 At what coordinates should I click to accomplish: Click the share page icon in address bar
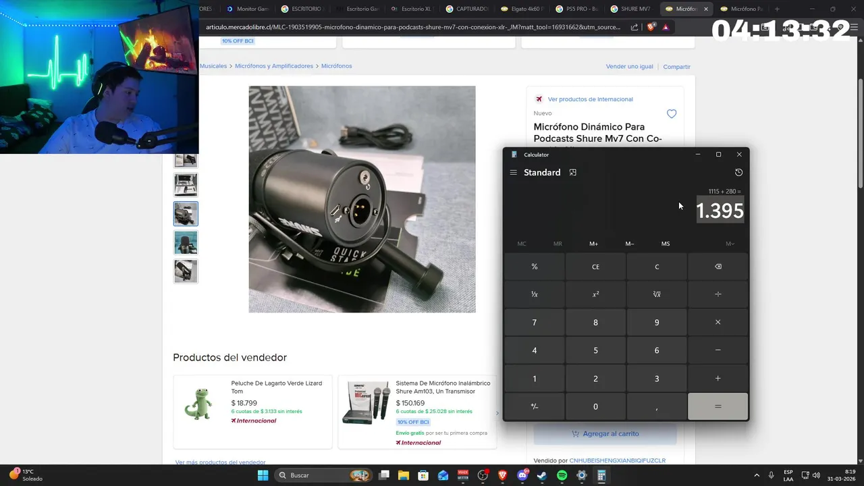634,27
